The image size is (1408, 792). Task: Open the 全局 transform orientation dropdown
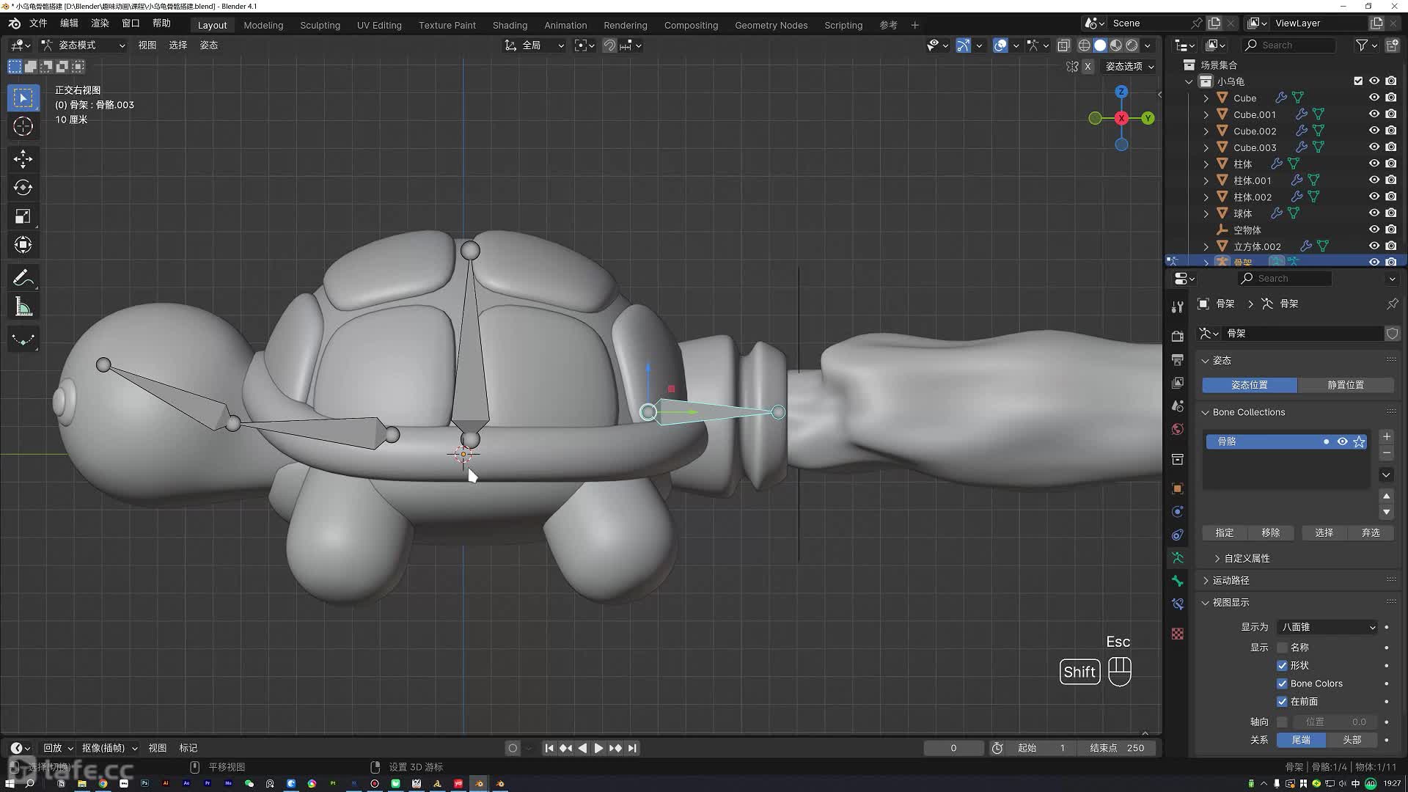click(534, 45)
